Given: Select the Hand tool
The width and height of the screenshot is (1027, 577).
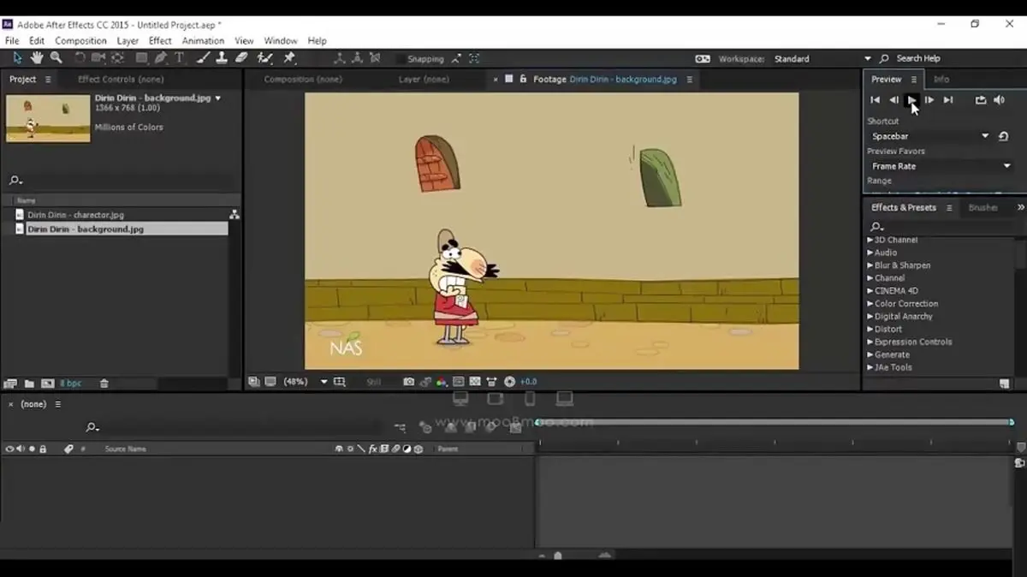Looking at the screenshot, I should coord(37,58).
